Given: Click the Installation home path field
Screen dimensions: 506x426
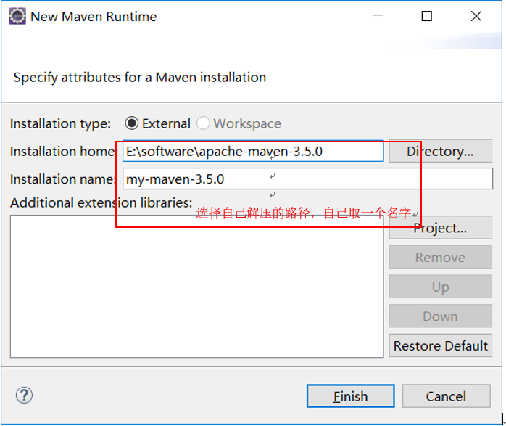Looking at the screenshot, I should pos(253,151).
